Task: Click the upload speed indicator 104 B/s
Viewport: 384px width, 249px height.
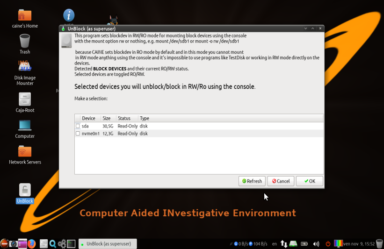Action: 258,244
